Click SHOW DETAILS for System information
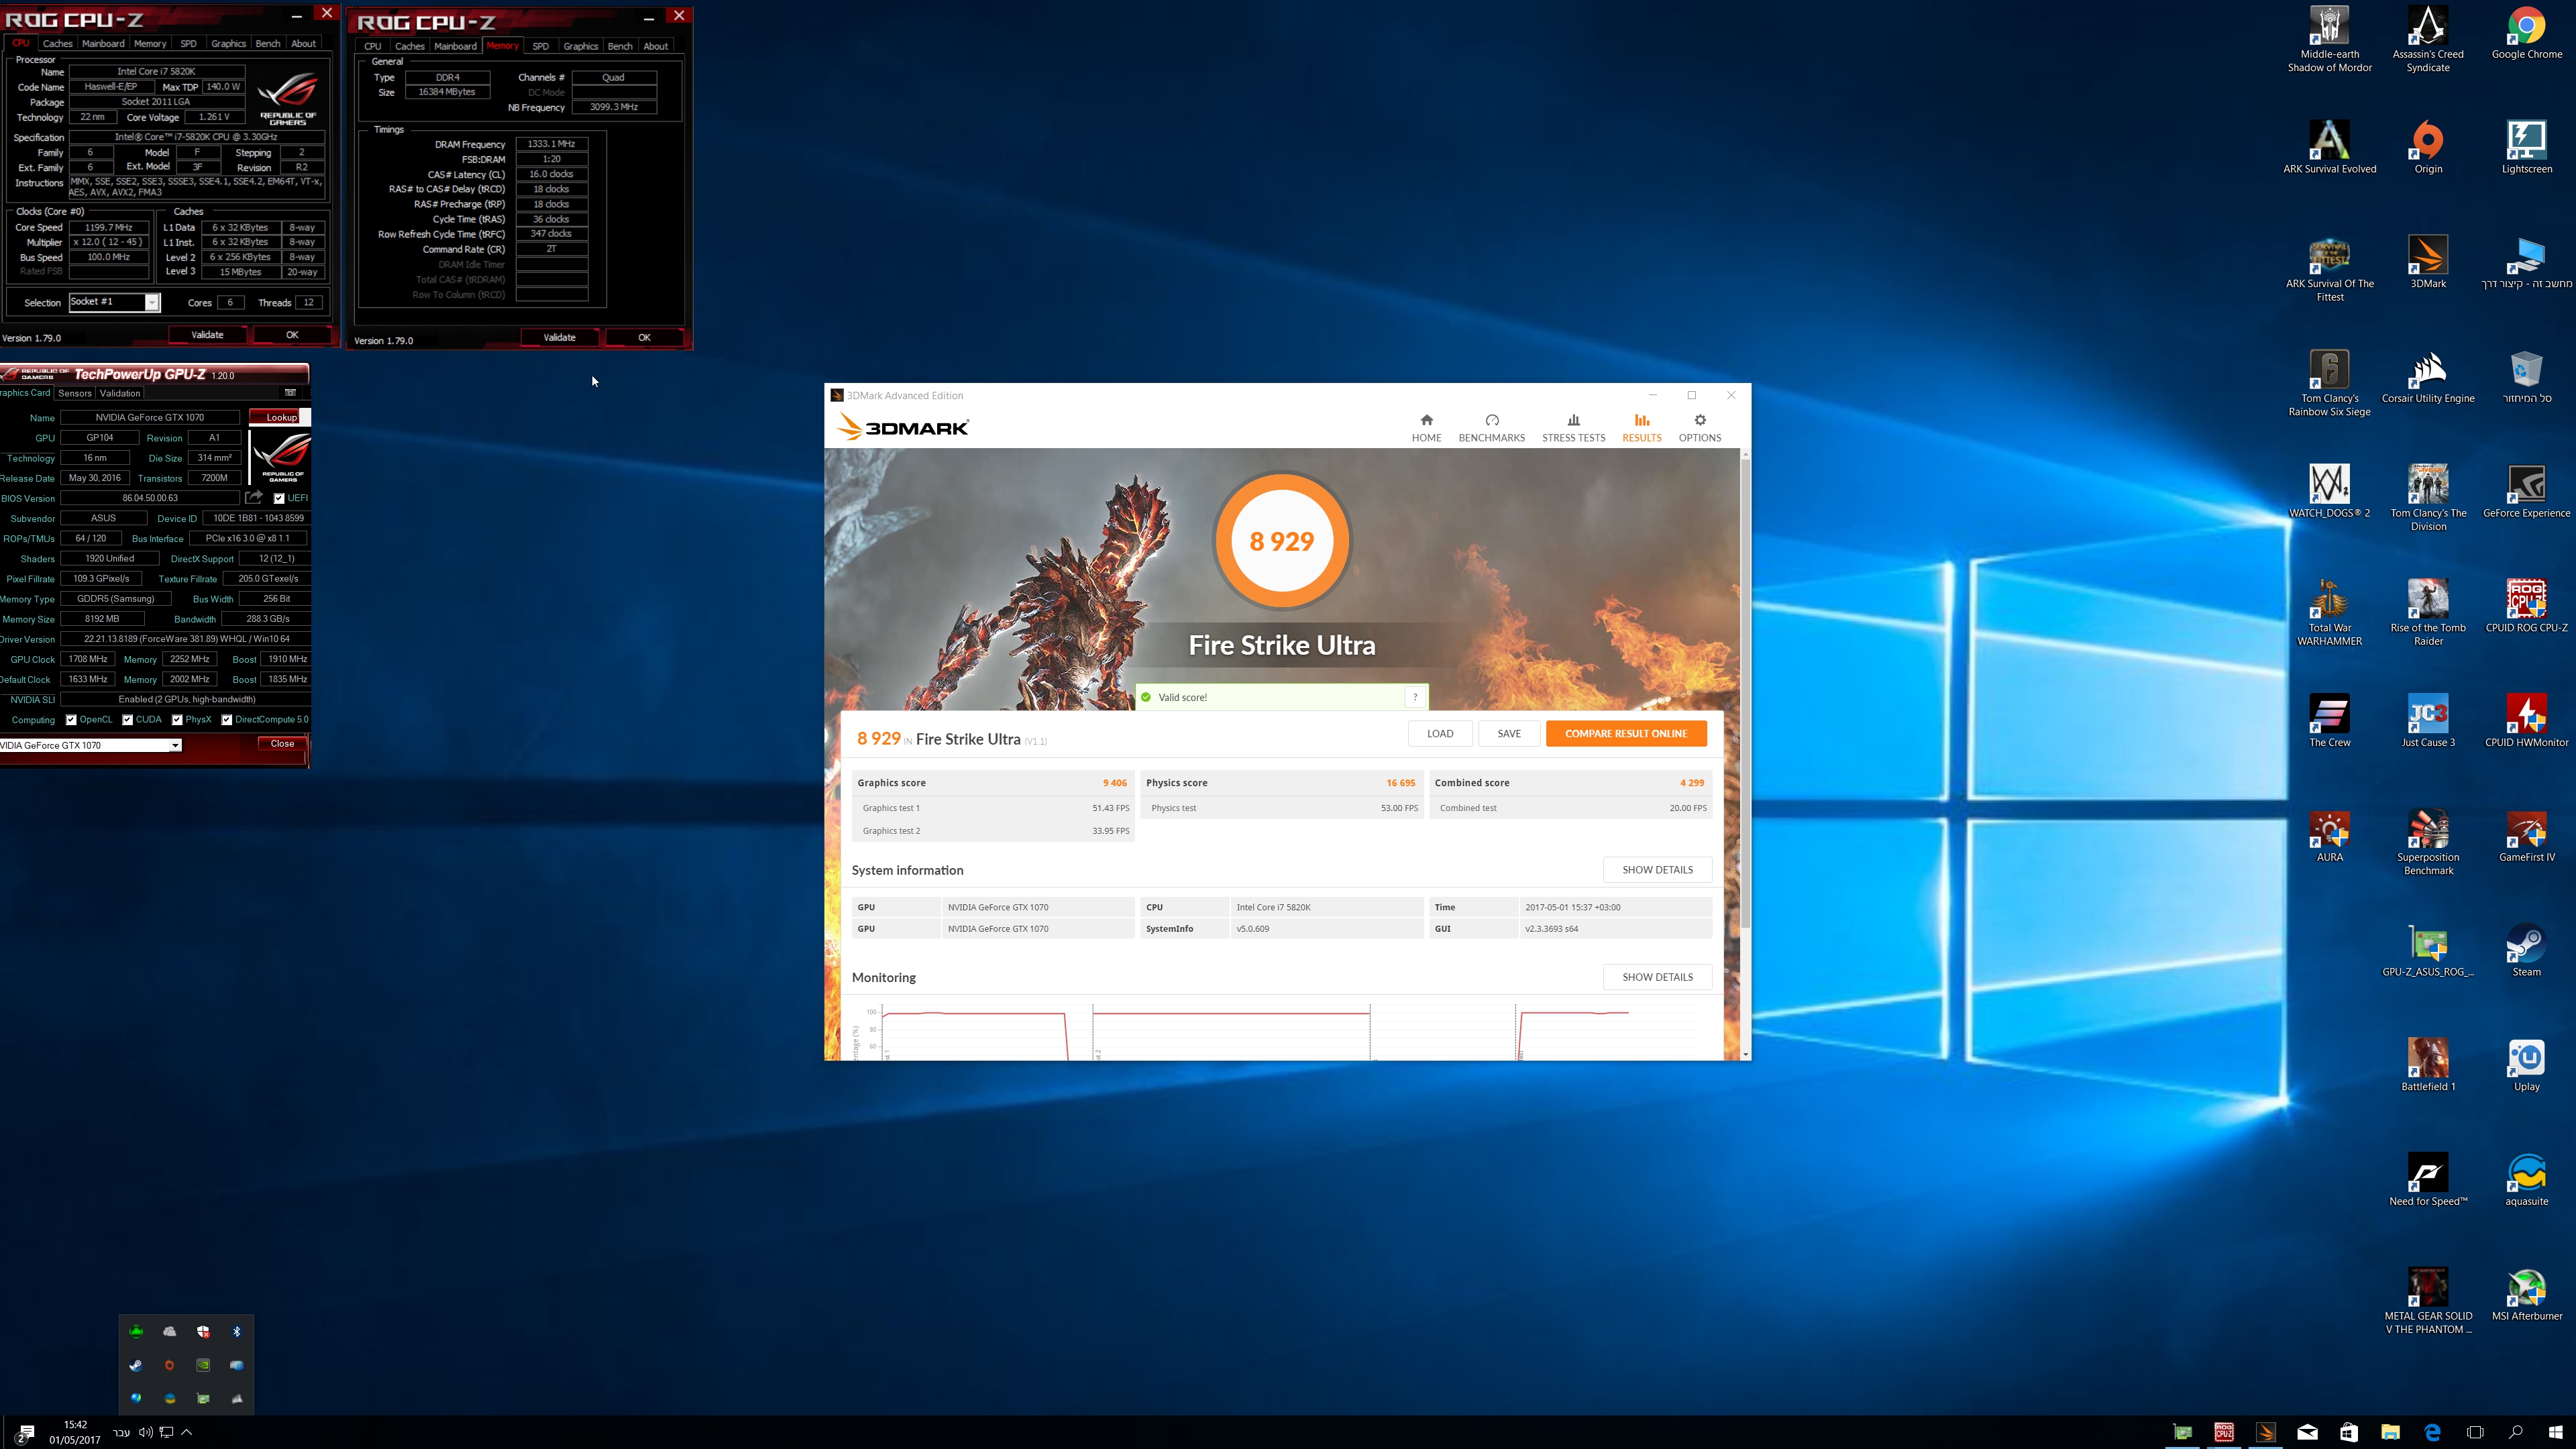 tap(1657, 869)
